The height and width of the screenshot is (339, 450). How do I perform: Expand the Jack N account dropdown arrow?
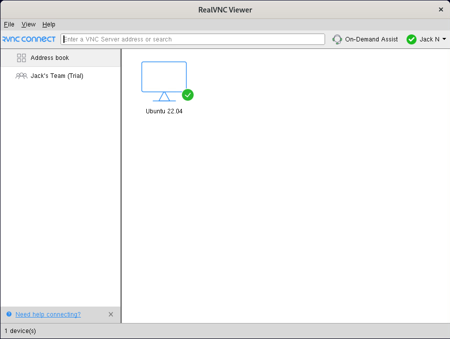tap(445, 39)
